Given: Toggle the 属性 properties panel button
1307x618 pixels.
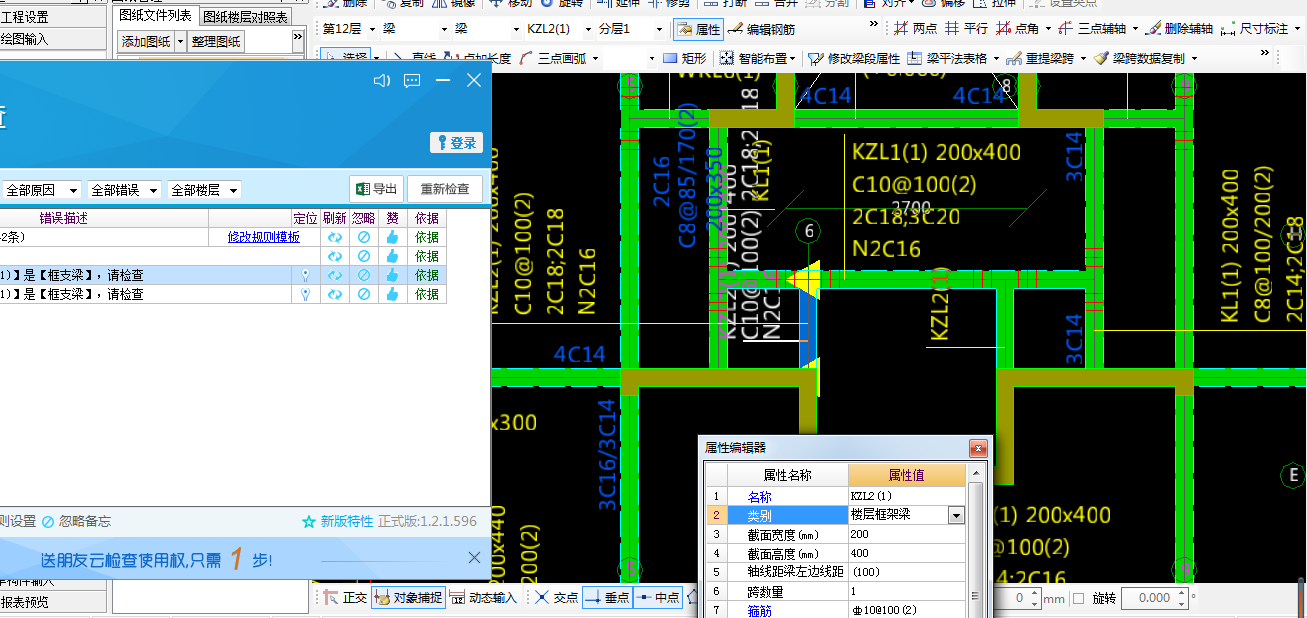Looking at the screenshot, I should [x=698, y=29].
